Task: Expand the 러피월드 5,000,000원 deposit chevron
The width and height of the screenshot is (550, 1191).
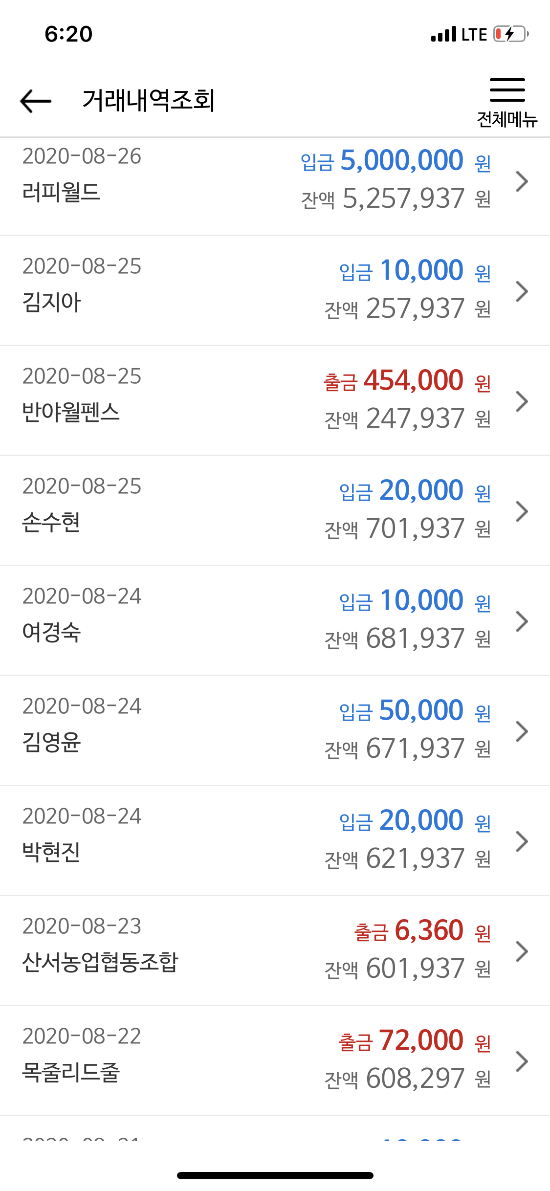Action: (x=522, y=181)
